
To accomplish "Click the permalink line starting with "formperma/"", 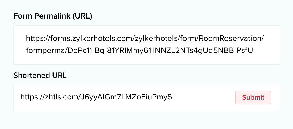I will tap(139, 51).
